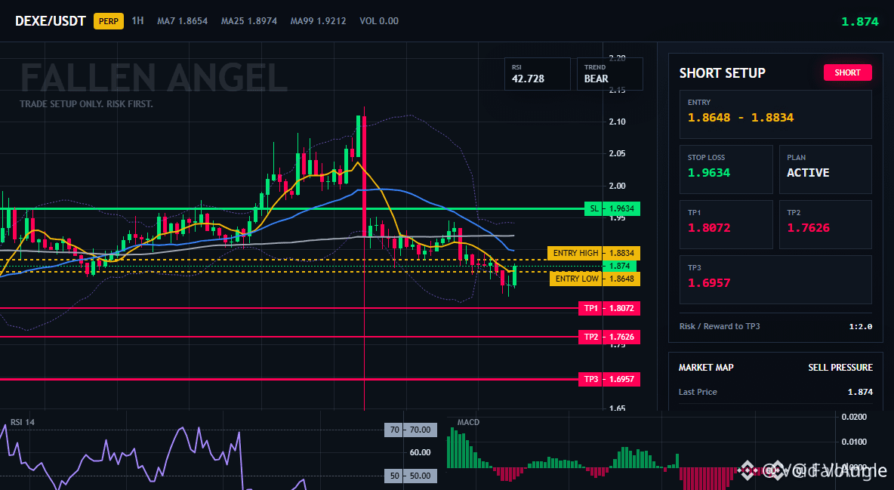Image resolution: width=894 pixels, height=490 pixels.
Task: Click the PLAN ACTIVE card
Action: click(825, 169)
